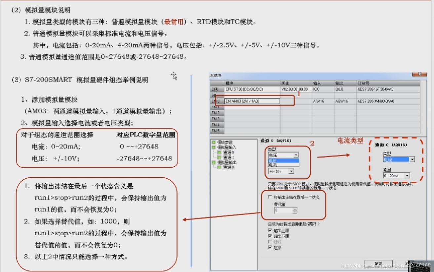Select the EM 3 row header
Screen dimensions: 434x272
click(217, 119)
